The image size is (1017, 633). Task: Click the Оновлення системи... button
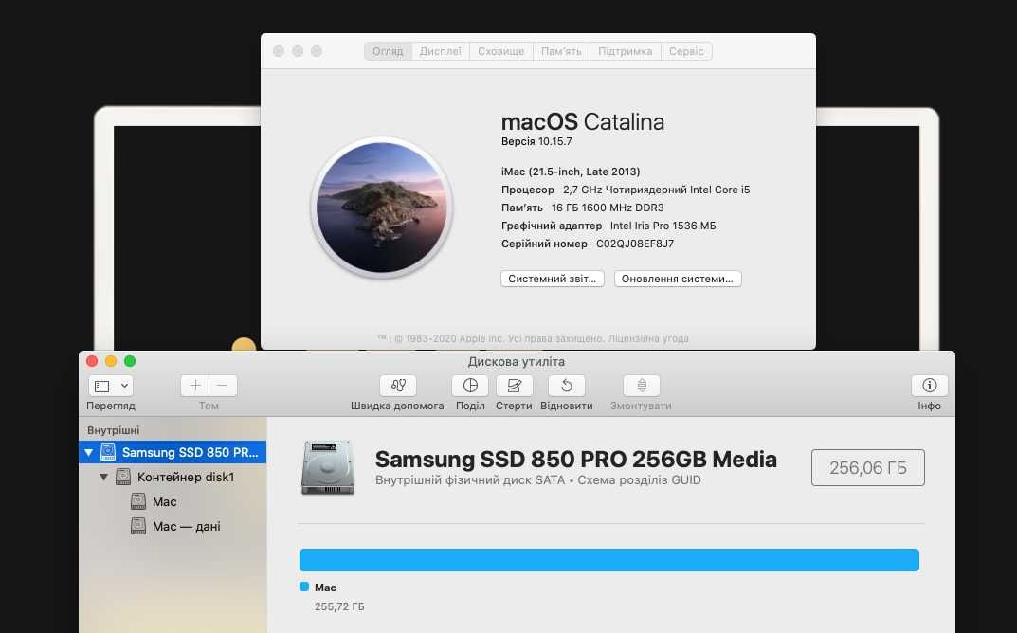pyautogui.click(x=678, y=279)
